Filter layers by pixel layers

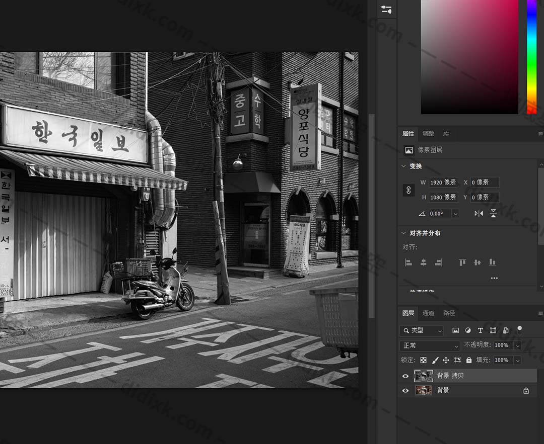[455, 330]
